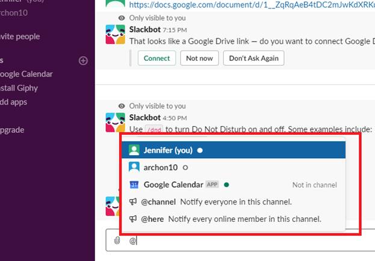This screenshot has height=261, width=375.
Task: Click the plus icon to add apps
Action: pos(83,61)
